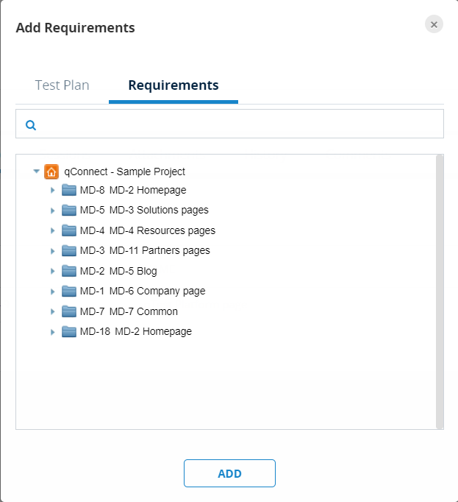
Task: Click the MD-4 Resources pages folder icon
Action: pyautogui.click(x=69, y=230)
